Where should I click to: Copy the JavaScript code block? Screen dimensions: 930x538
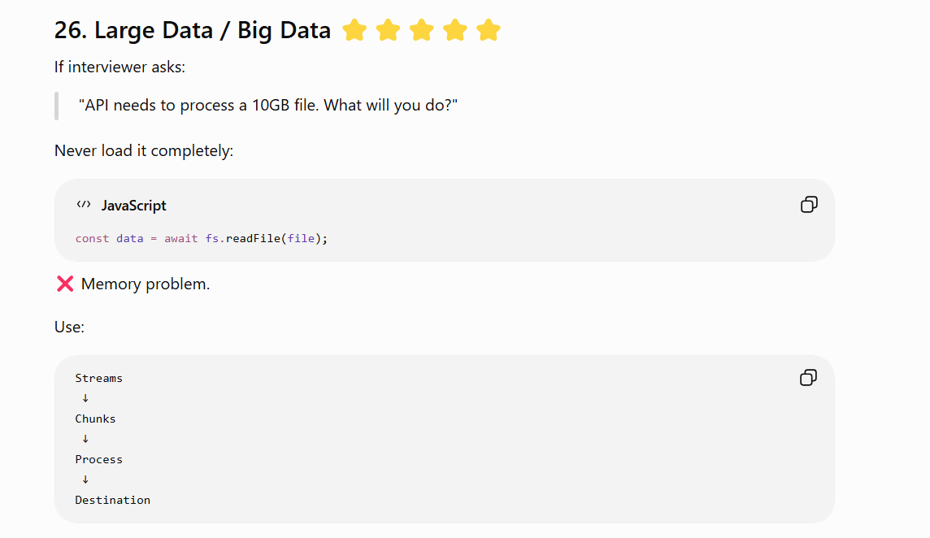click(x=809, y=205)
